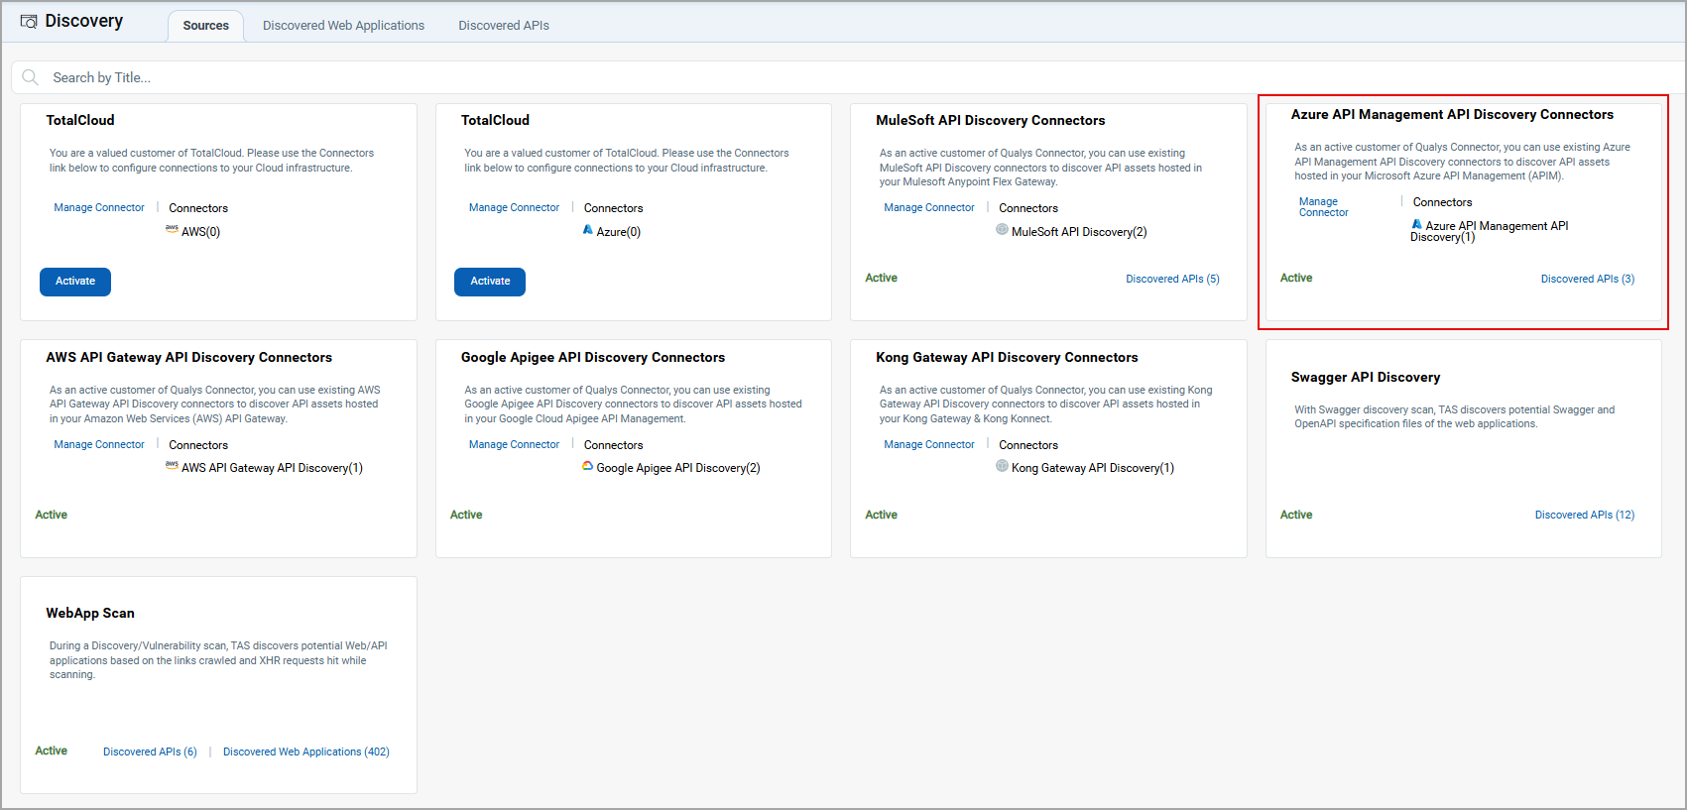Click MuleSoft API Discovery(2) connector text

pos(1079,232)
